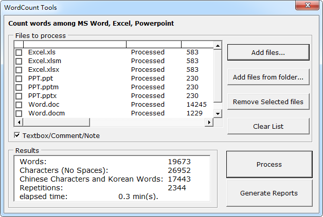Clear the file list
Screen dimensions: 323x217
click(268, 126)
